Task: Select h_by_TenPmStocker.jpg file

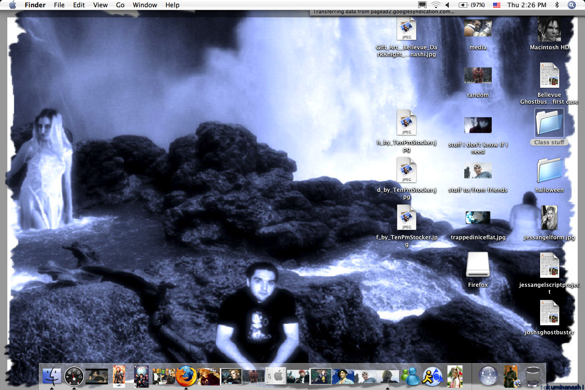Action: (x=406, y=122)
